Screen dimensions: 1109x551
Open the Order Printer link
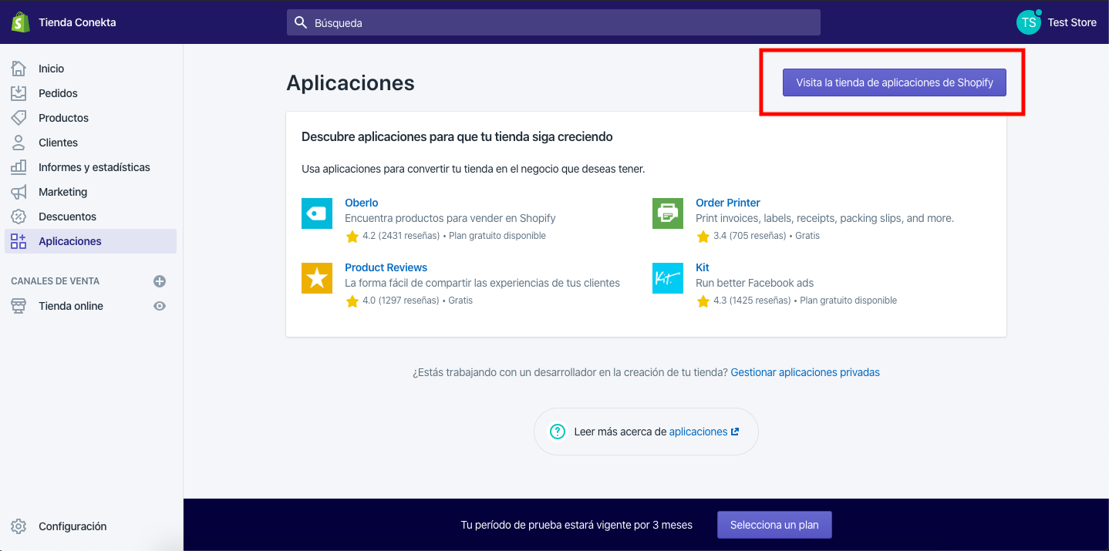tap(728, 203)
